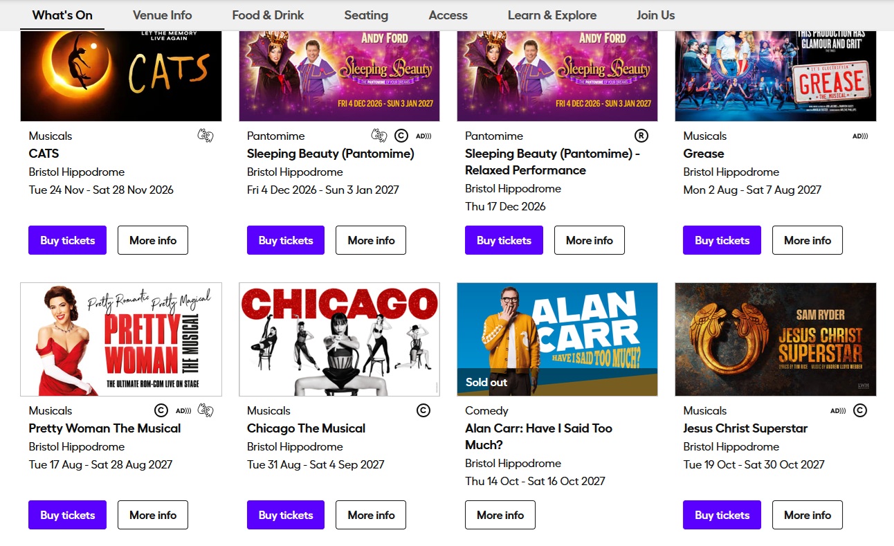894x546 pixels.
Task: Open the Jesus Christ Superstar title link
Action: (745, 428)
